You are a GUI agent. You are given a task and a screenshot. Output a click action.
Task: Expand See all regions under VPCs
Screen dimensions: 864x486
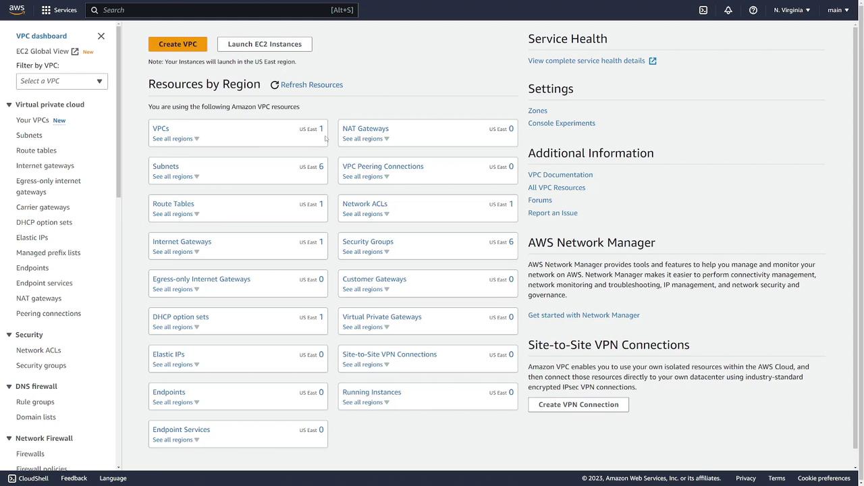(175, 138)
